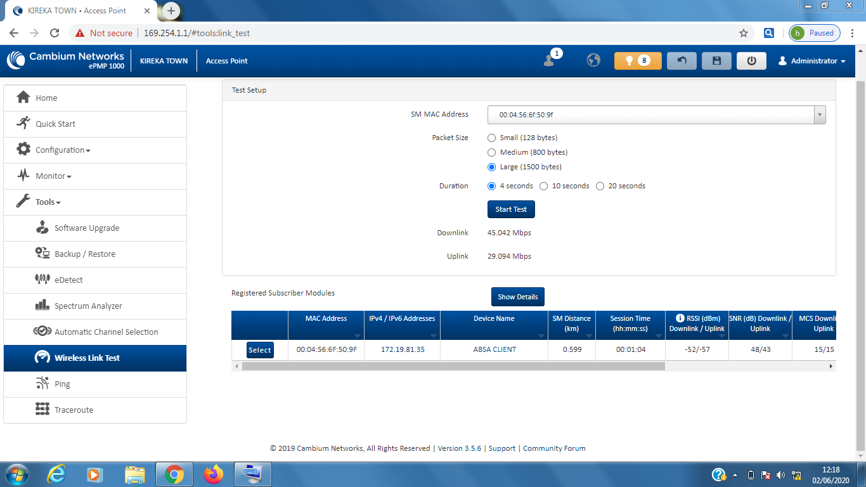Image resolution: width=866 pixels, height=487 pixels.
Task: Expand the Configuration menu
Action: pos(63,150)
